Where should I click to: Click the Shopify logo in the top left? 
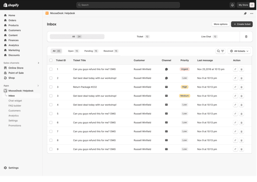point(11,5)
